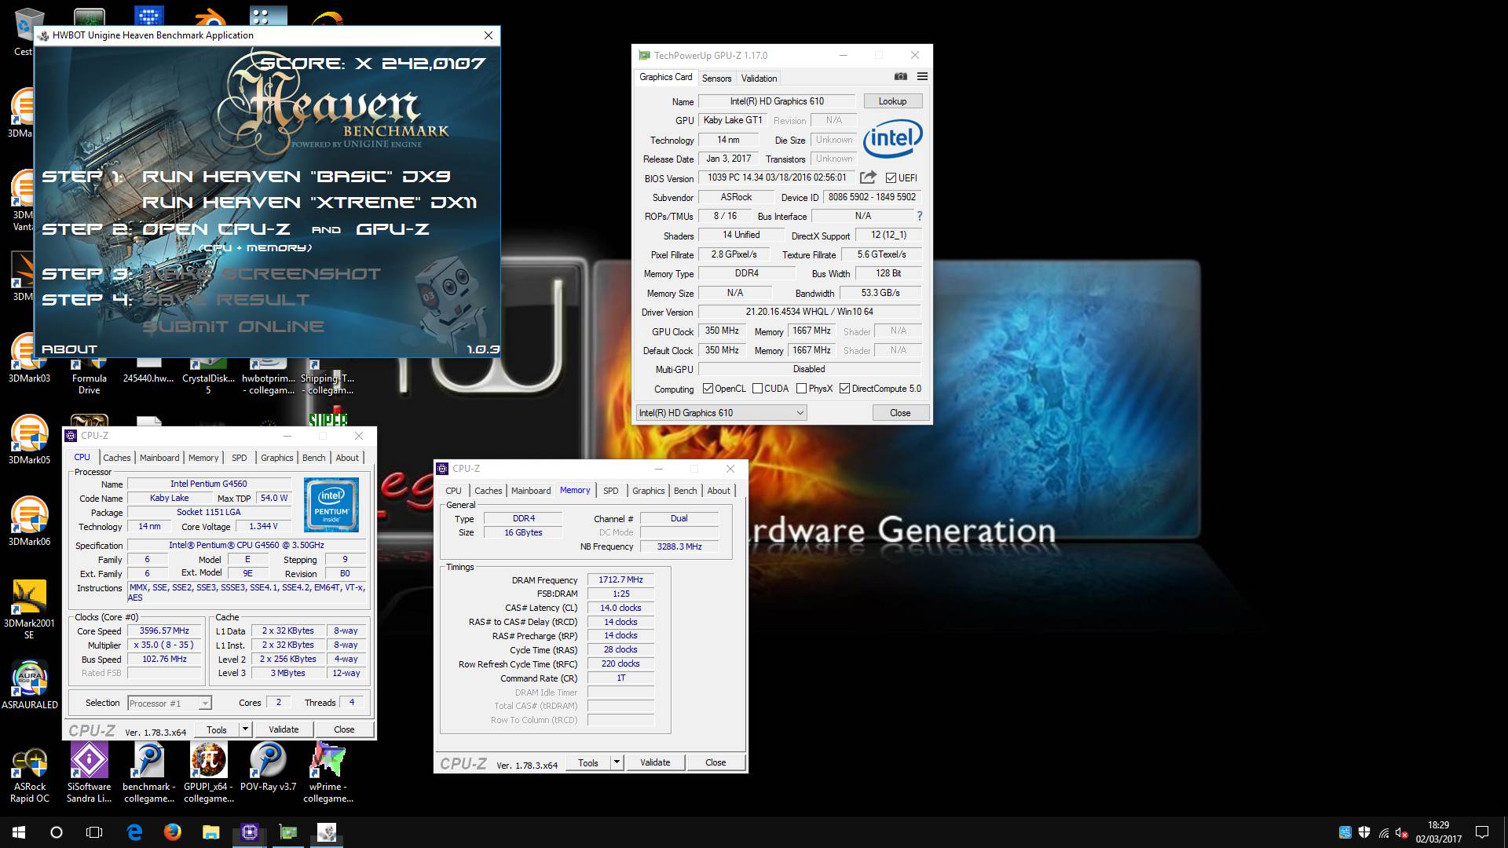Open Graphics tab in CPU-Z CPU window
This screenshot has height=848, width=1508.
pyautogui.click(x=276, y=458)
